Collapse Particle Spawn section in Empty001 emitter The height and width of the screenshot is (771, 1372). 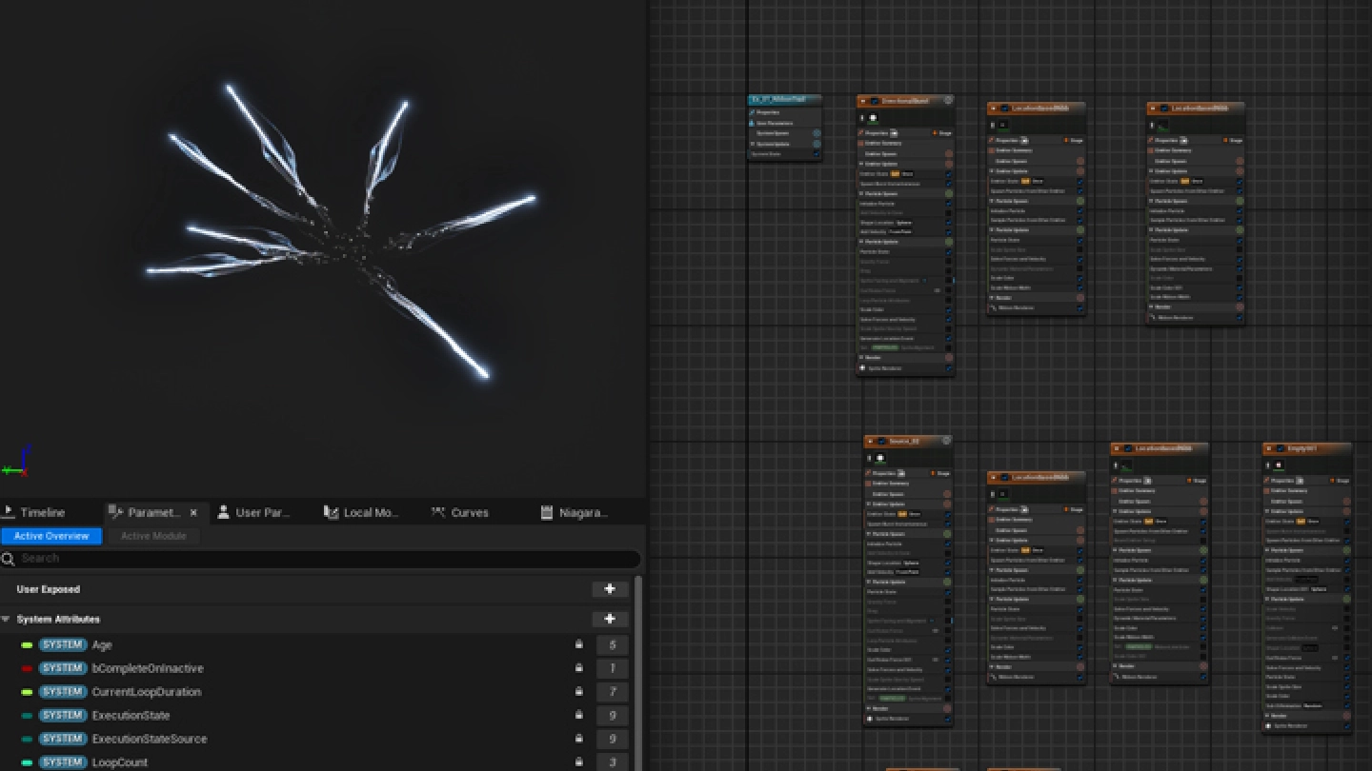click(1268, 550)
